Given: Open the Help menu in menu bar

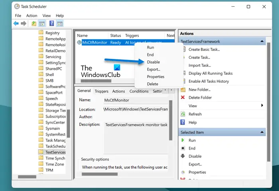Looking at the screenshot, I should 60,16.
